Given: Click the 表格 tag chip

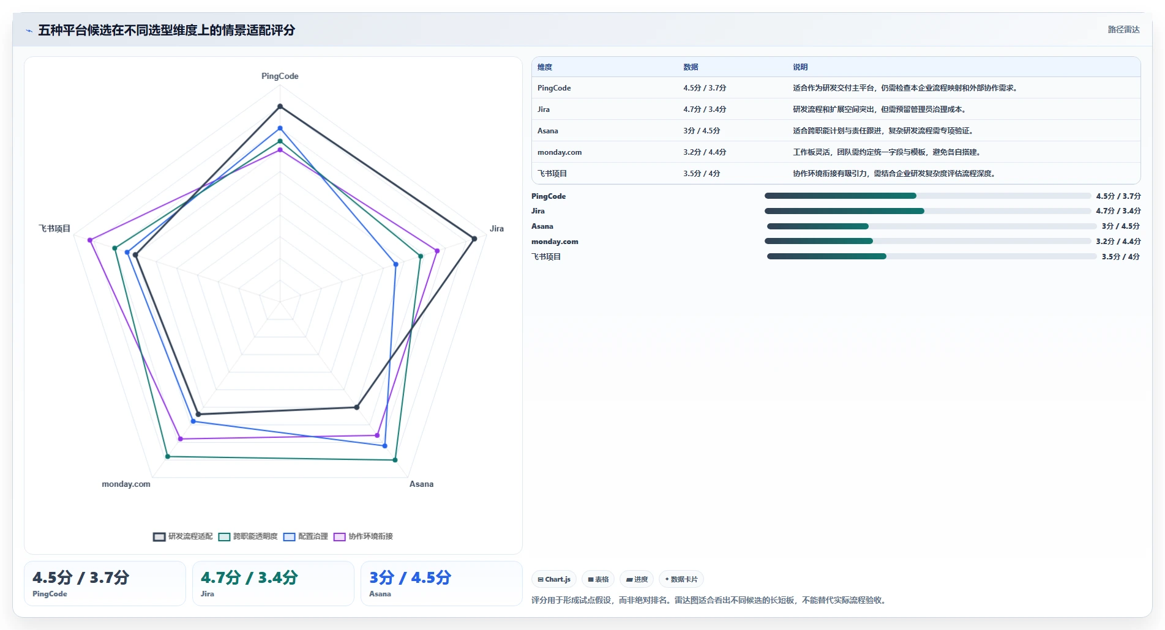Looking at the screenshot, I should click(x=598, y=579).
